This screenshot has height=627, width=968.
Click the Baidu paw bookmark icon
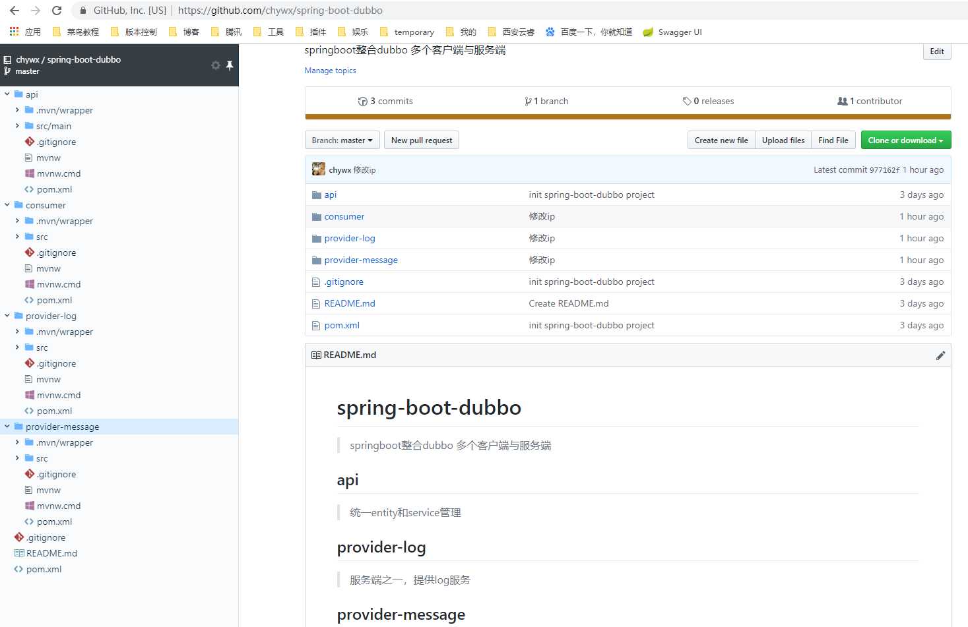pyautogui.click(x=550, y=32)
